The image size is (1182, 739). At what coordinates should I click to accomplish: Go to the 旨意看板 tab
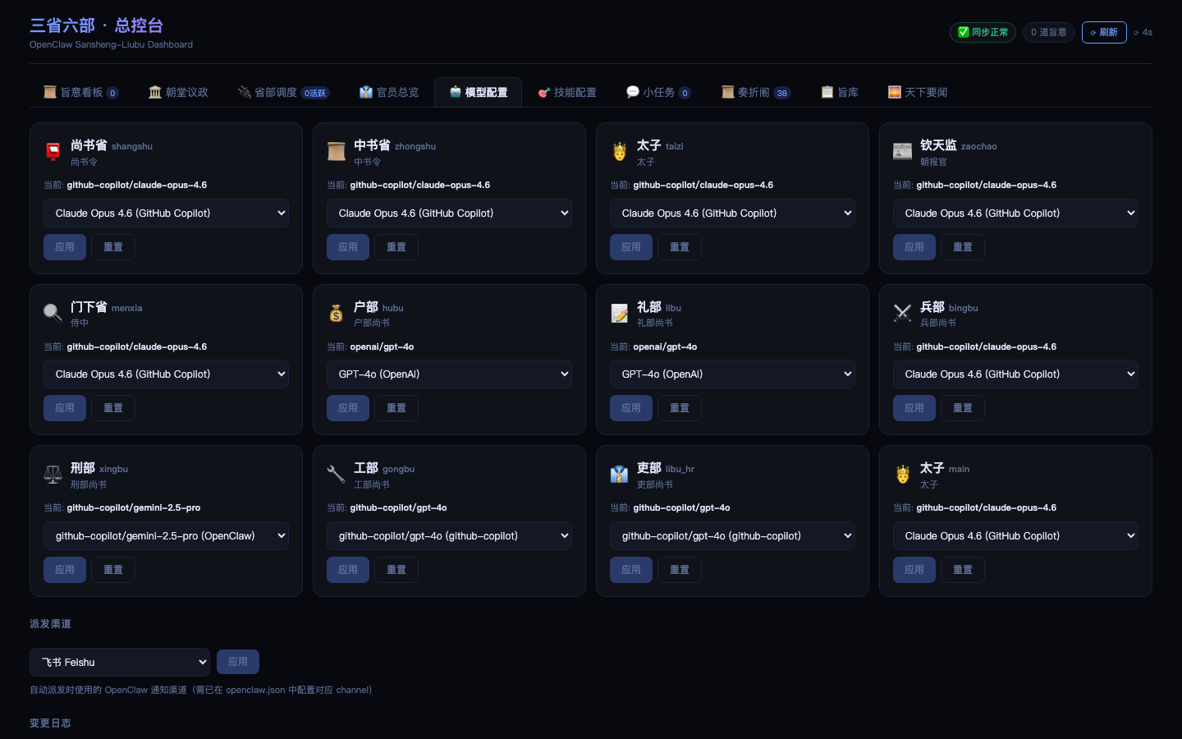[x=81, y=92]
